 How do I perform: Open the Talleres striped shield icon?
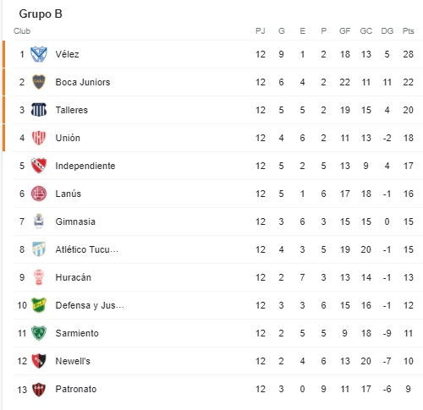pos(39,110)
